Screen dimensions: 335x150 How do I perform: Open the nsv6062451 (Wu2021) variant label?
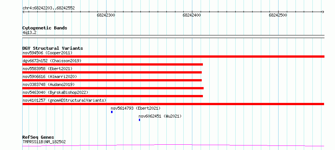point(160,116)
